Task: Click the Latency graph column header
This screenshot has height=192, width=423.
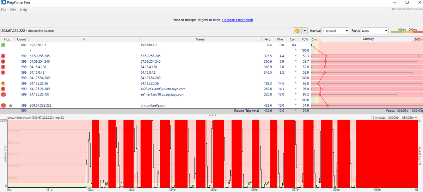Action: [x=368, y=39]
